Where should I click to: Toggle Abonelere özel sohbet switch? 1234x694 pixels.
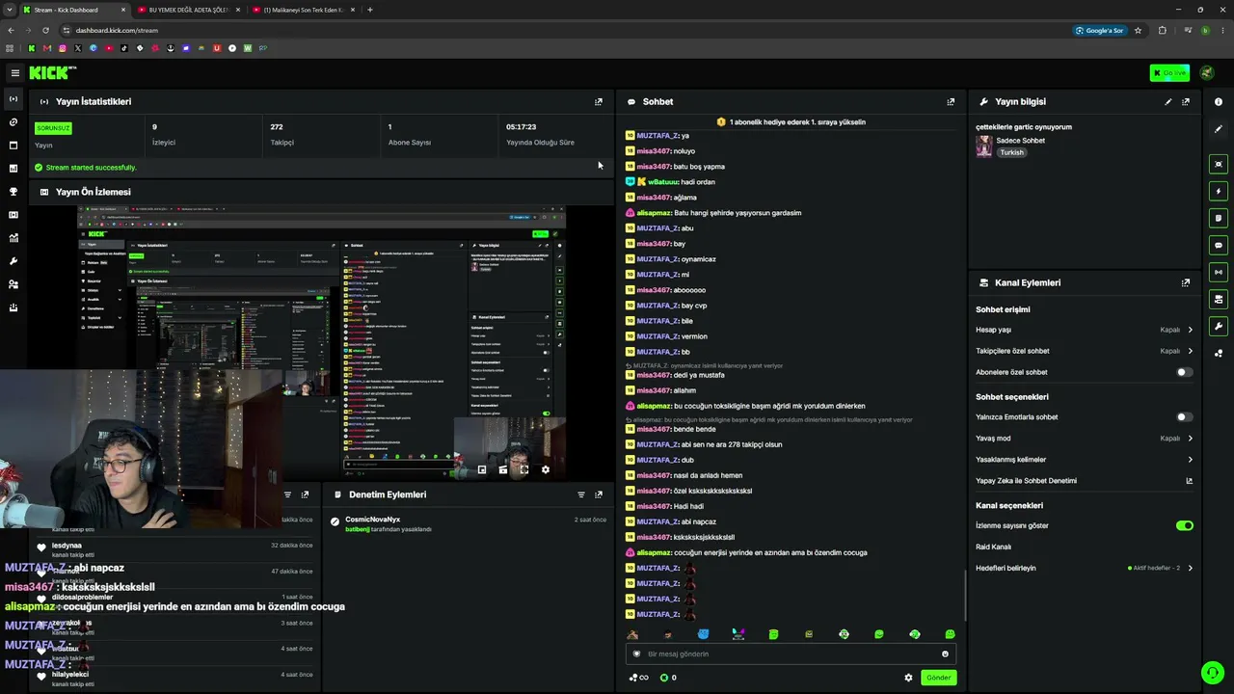[x=1185, y=372]
